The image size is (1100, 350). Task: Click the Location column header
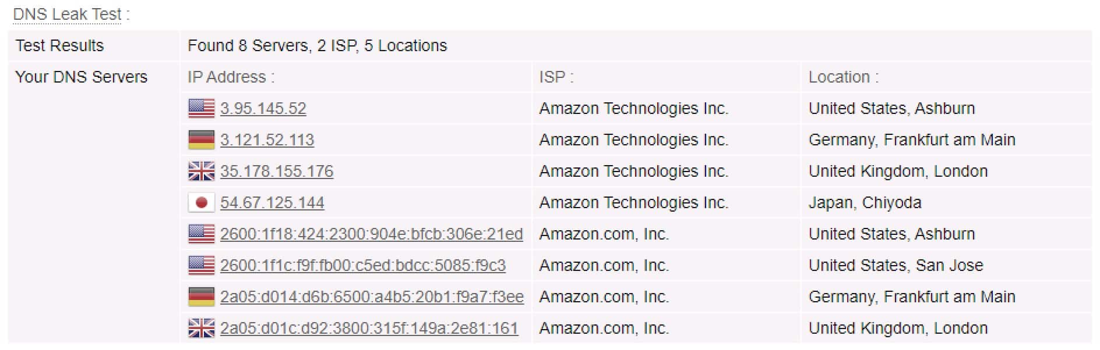point(843,77)
